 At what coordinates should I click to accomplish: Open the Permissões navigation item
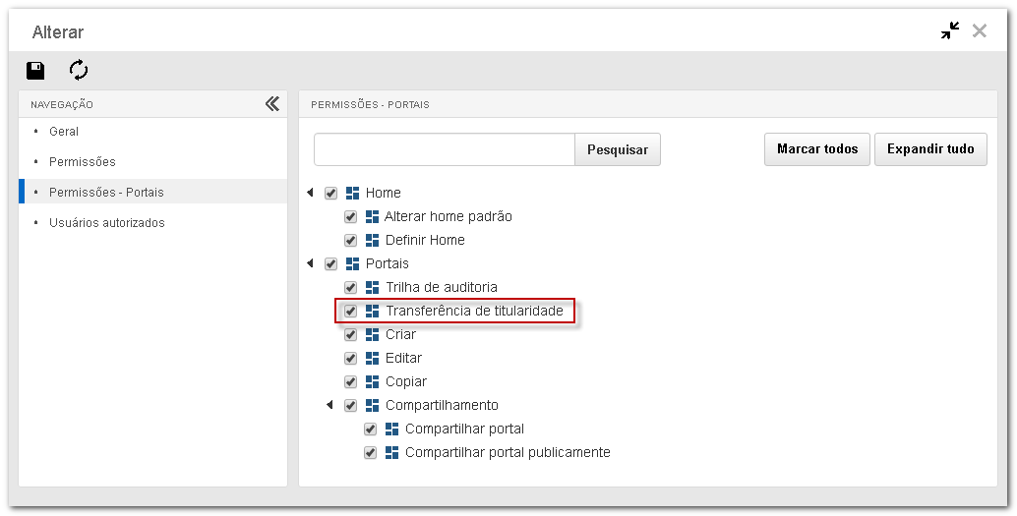tap(153, 161)
